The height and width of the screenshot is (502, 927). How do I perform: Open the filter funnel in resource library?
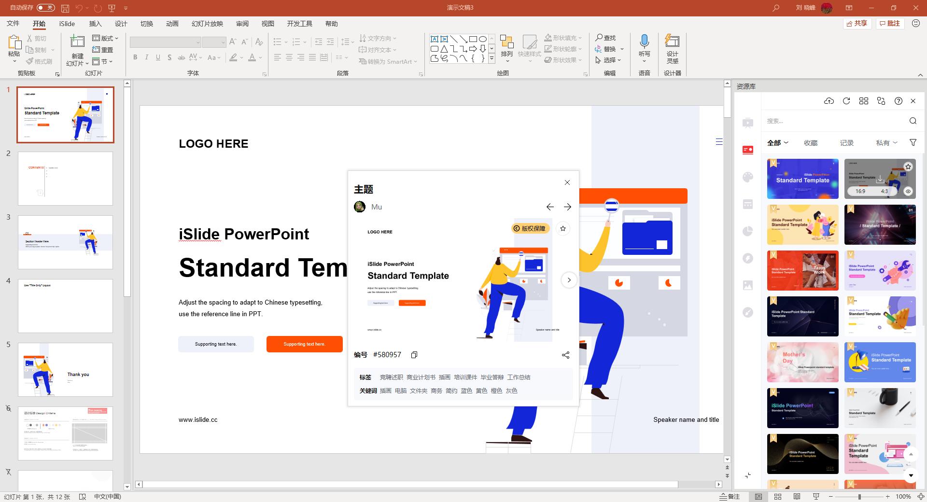click(913, 142)
